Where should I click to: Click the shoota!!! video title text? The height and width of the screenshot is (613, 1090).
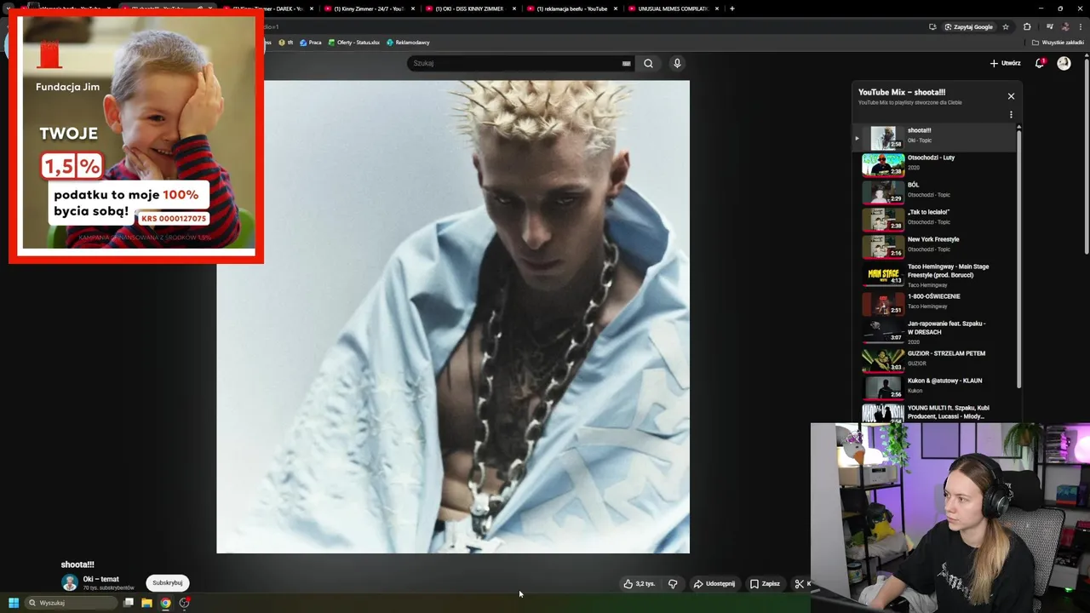coord(77,564)
